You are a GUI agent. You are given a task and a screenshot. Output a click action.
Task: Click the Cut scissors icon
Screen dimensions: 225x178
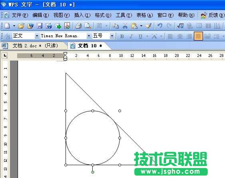[x=125, y=26]
